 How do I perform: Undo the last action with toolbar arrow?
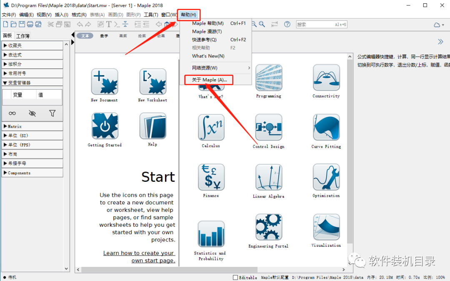coord(80,25)
